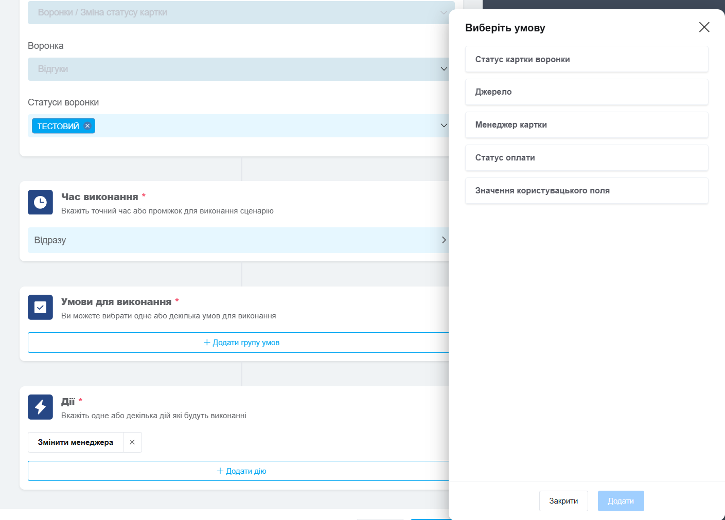Click the checkmark icon for Умови для виконання

point(40,307)
